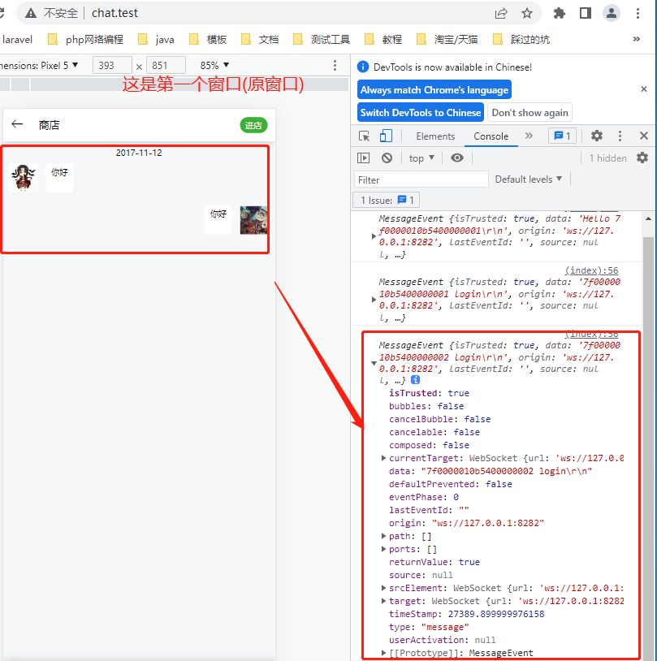The height and width of the screenshot is (661, 657).
Task: Click the console Filter input field
Action: [421, 179]
